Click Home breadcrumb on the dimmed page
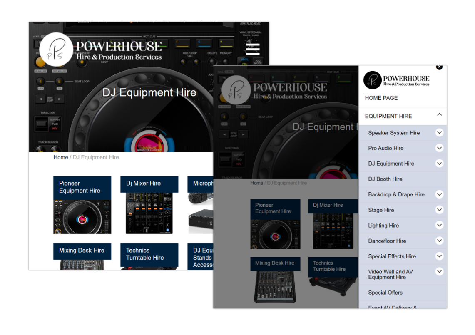475x335 pixels. pos(256,183)
